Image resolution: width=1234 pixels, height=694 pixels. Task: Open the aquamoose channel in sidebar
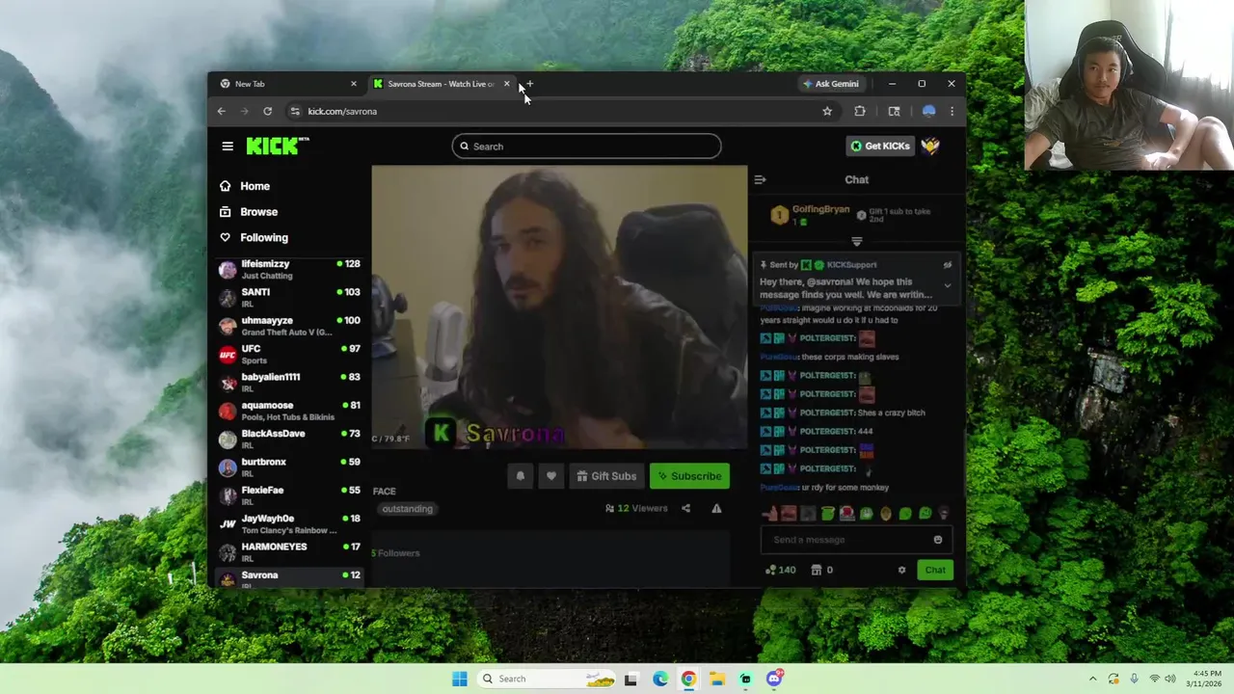[289, 411]
